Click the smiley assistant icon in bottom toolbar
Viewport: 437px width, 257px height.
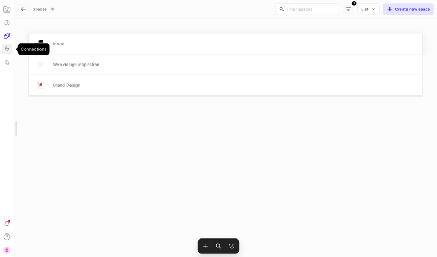click(x=232, y=246)
